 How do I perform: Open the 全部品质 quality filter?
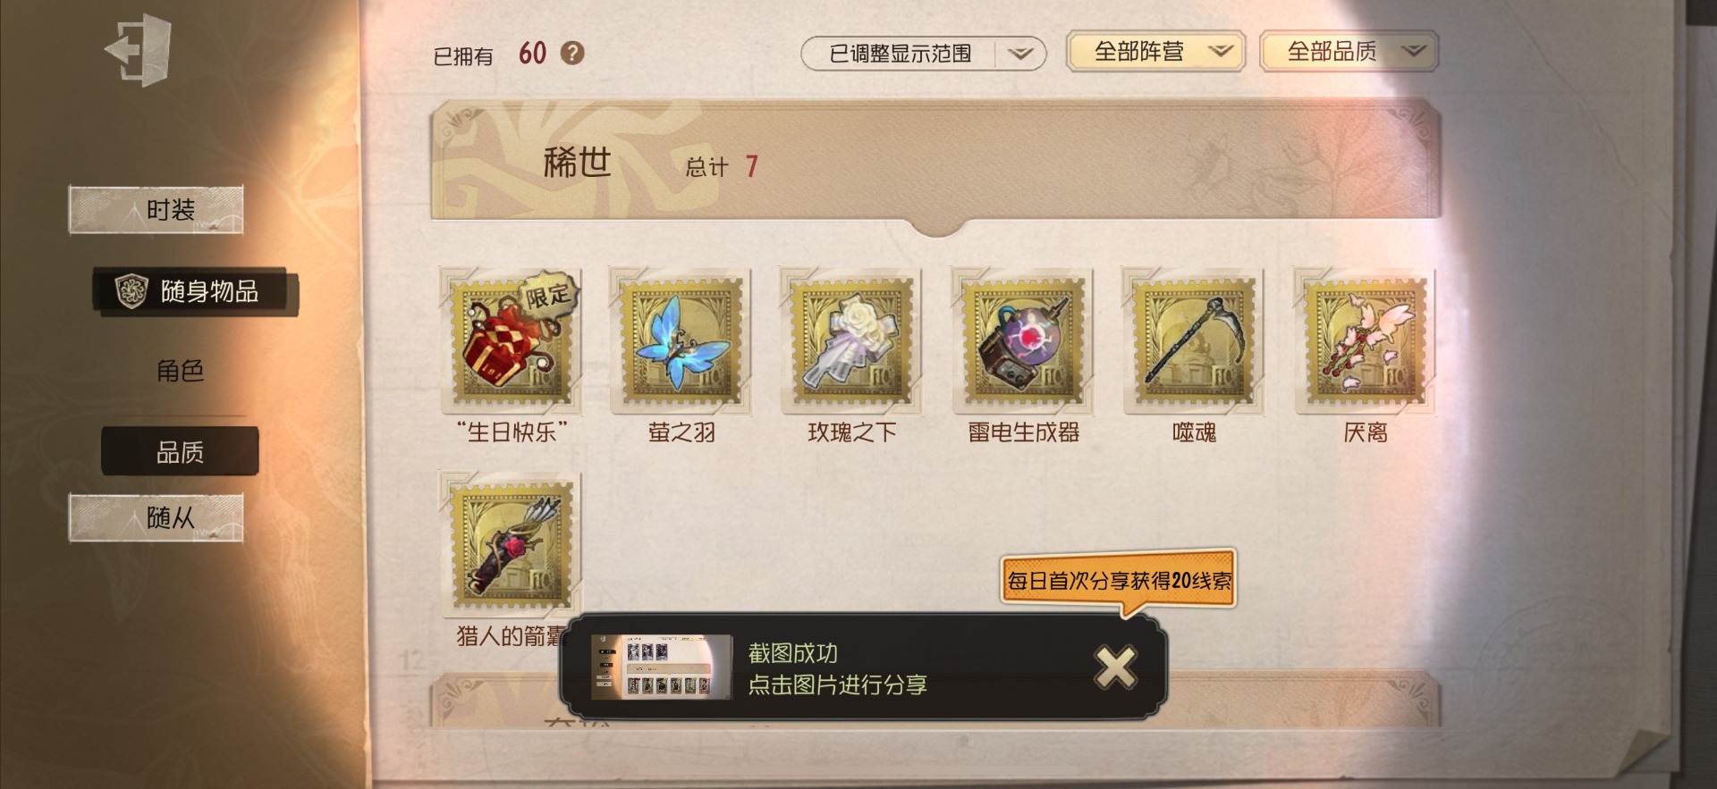pos(1349,51)
